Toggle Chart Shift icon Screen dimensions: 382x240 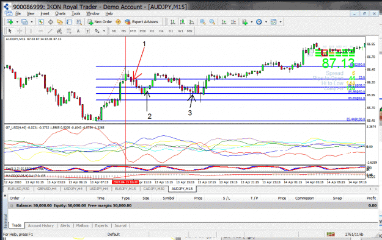pos(233,22)
